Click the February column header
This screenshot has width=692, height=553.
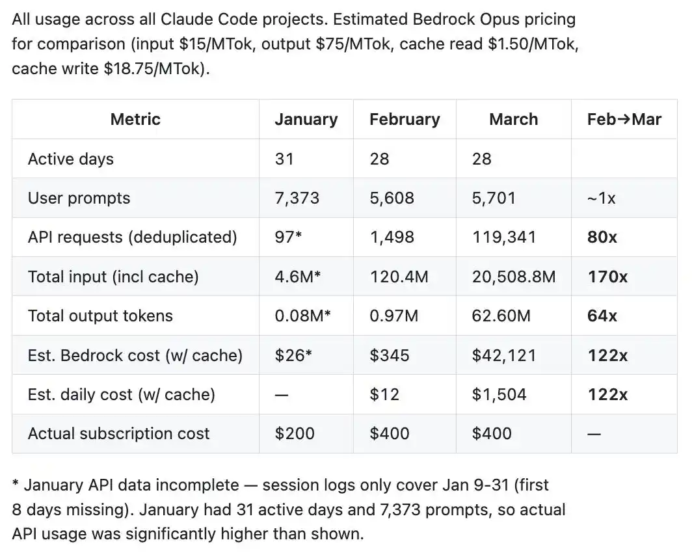(x=405, y=119)
